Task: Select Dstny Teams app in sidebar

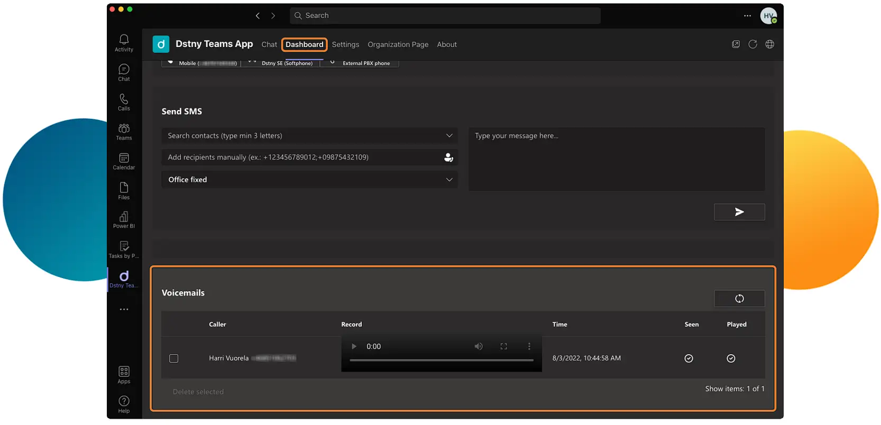Action: click(124, 279)
